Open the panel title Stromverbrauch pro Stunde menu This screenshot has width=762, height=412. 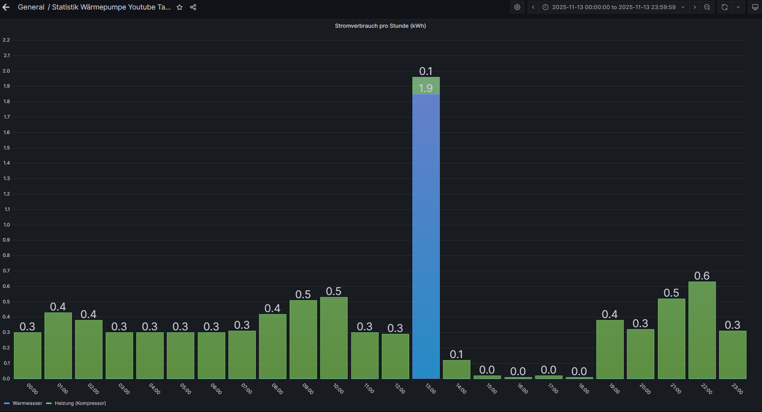380,26
